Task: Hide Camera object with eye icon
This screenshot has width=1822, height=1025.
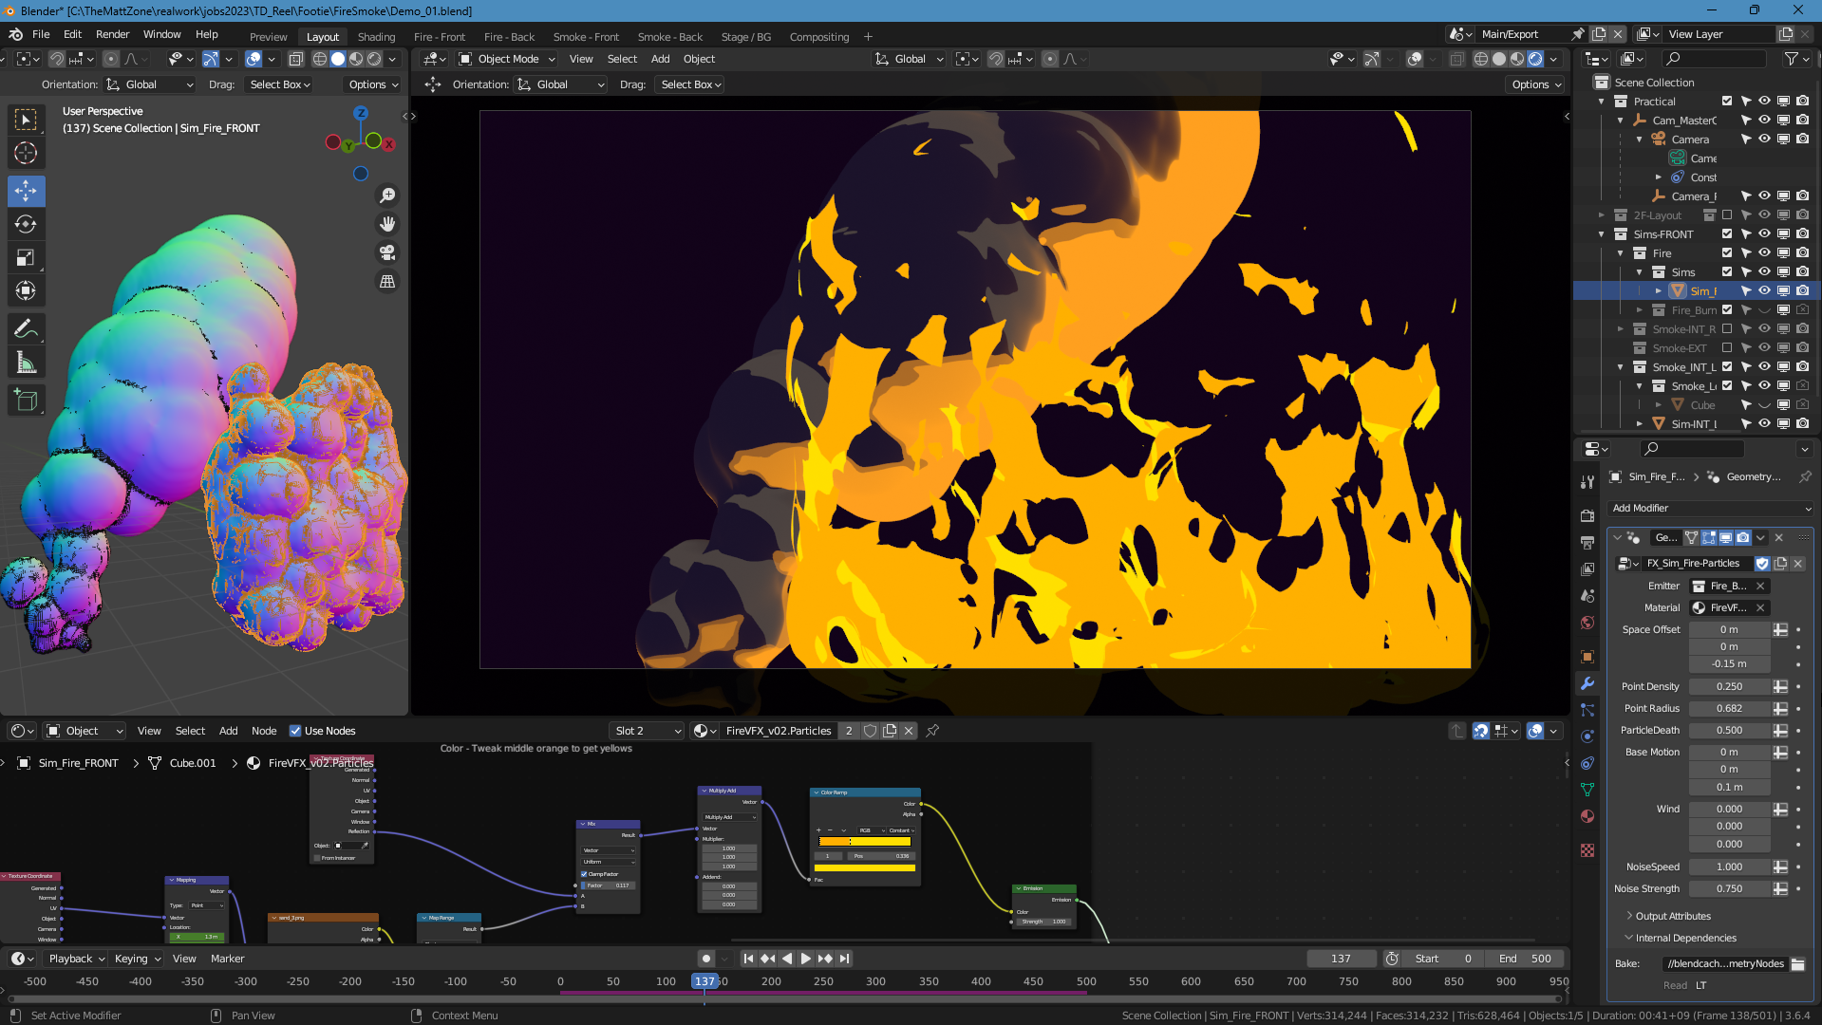Action: click(x=1764, y=140)
